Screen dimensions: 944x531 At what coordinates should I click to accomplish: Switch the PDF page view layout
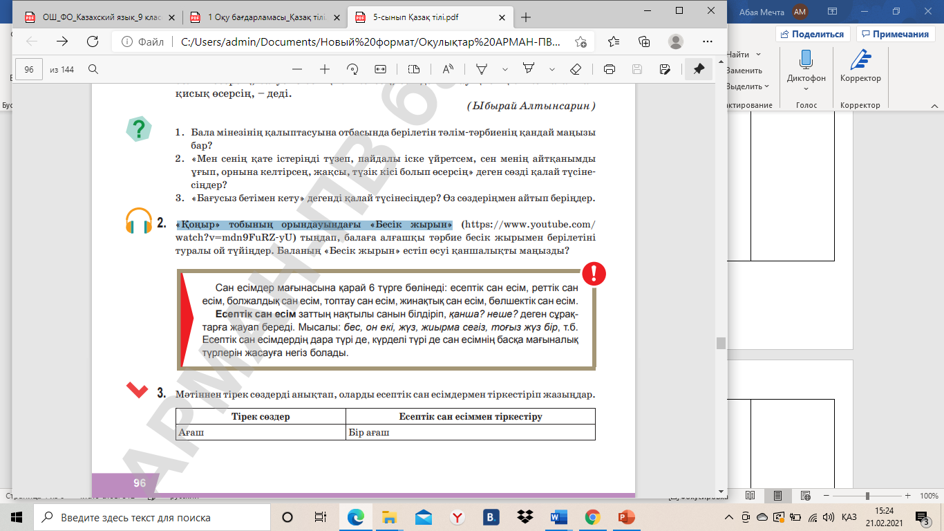point(414,69)
